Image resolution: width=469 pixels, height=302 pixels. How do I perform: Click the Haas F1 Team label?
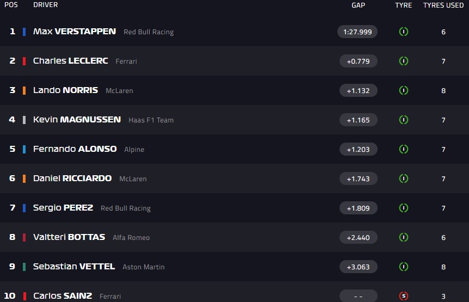click(x=151, y=120)
